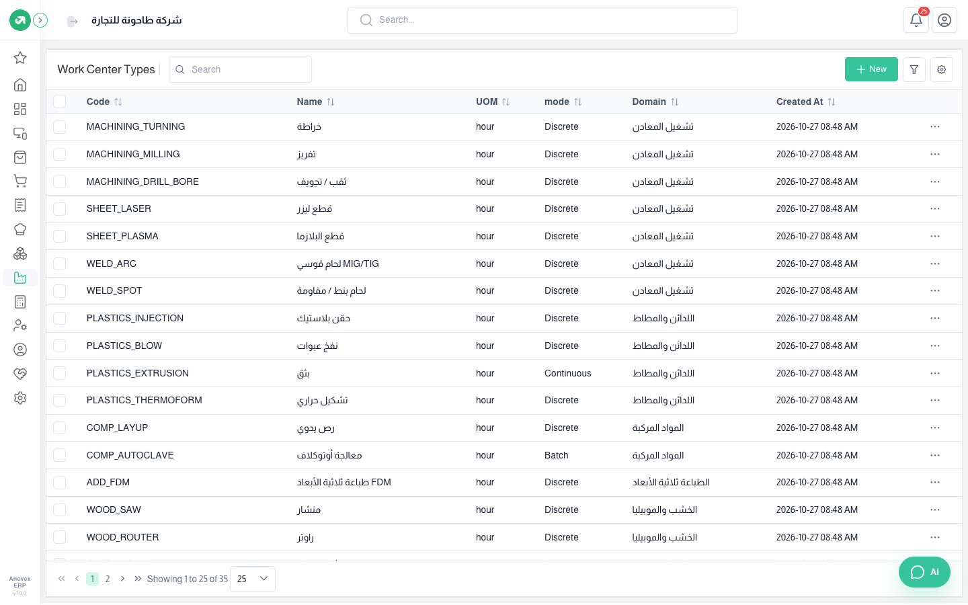The width and height of the screenshot is (968, 605).
Task: Open the heart handshake icon in the sidebar
Action: tap(20, 374)
